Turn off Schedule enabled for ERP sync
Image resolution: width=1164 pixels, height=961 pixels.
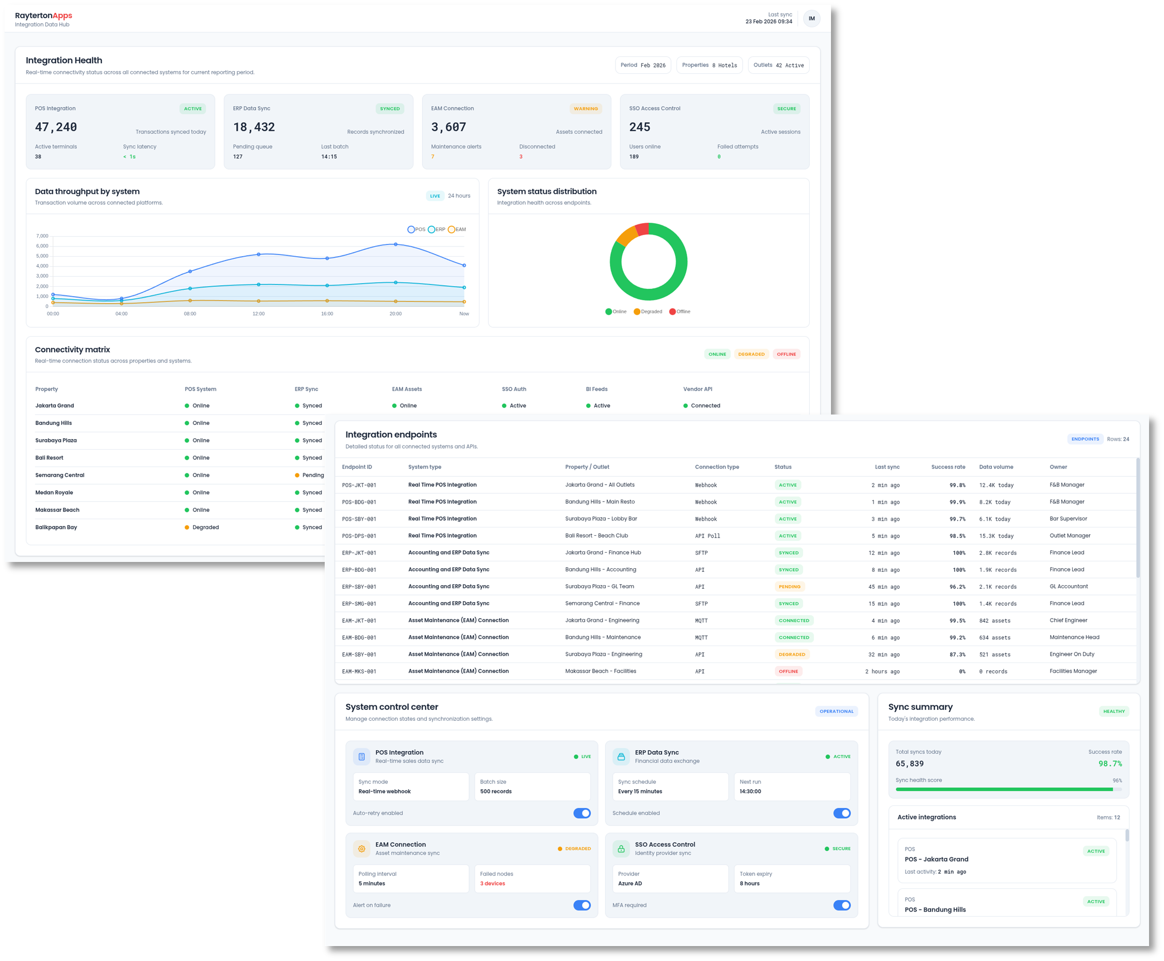(842, 813)
